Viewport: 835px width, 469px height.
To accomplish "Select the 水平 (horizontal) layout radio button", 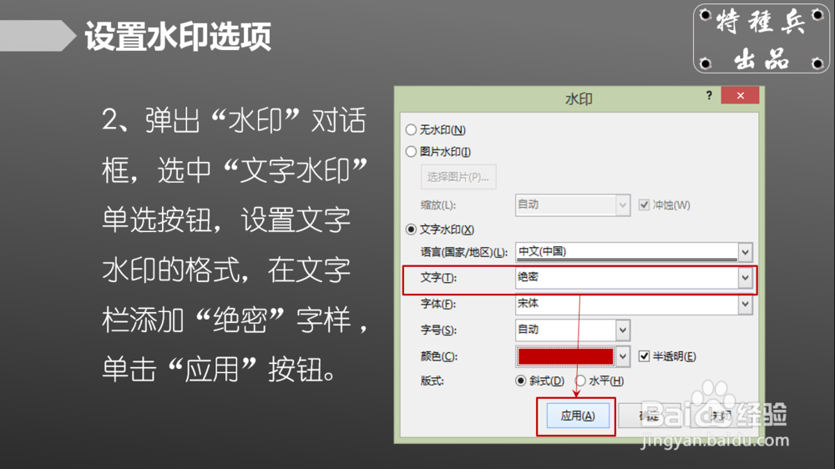I will [580, 381].
